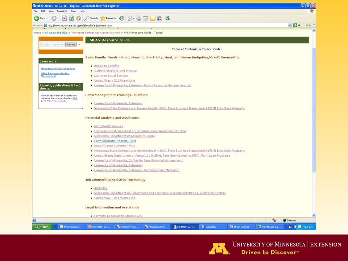Open the Favorites pane from toolbar
Image resolution: width=348 pixels, height=261 pixels.
[x=108, y=18]
